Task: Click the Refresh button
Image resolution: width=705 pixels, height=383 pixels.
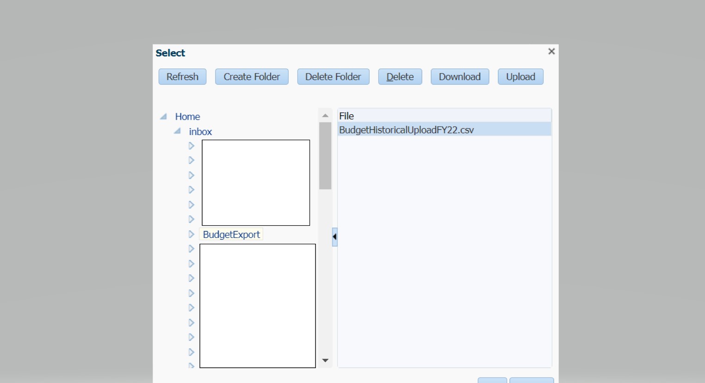Action: [182, 77]
